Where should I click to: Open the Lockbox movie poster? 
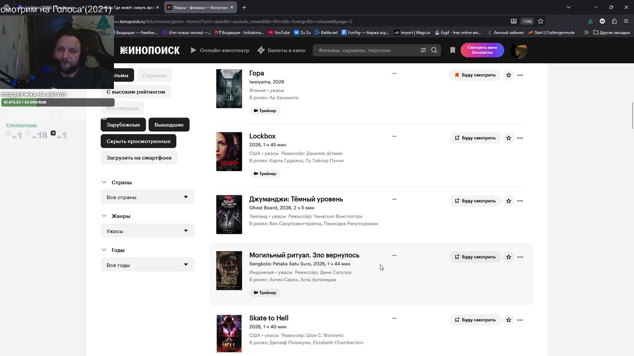(229, 151)
